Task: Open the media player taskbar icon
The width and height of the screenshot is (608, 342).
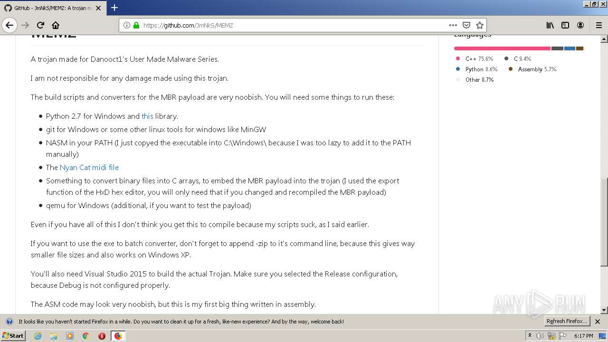Action: click(70, 336)
